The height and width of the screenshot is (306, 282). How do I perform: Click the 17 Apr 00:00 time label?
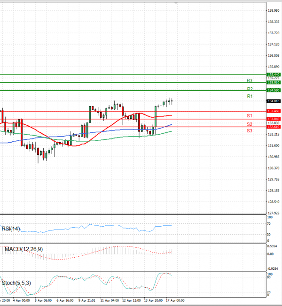(x=175, y=300)
